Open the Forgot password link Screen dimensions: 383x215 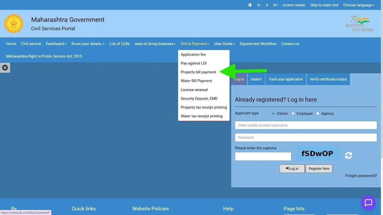361,175
